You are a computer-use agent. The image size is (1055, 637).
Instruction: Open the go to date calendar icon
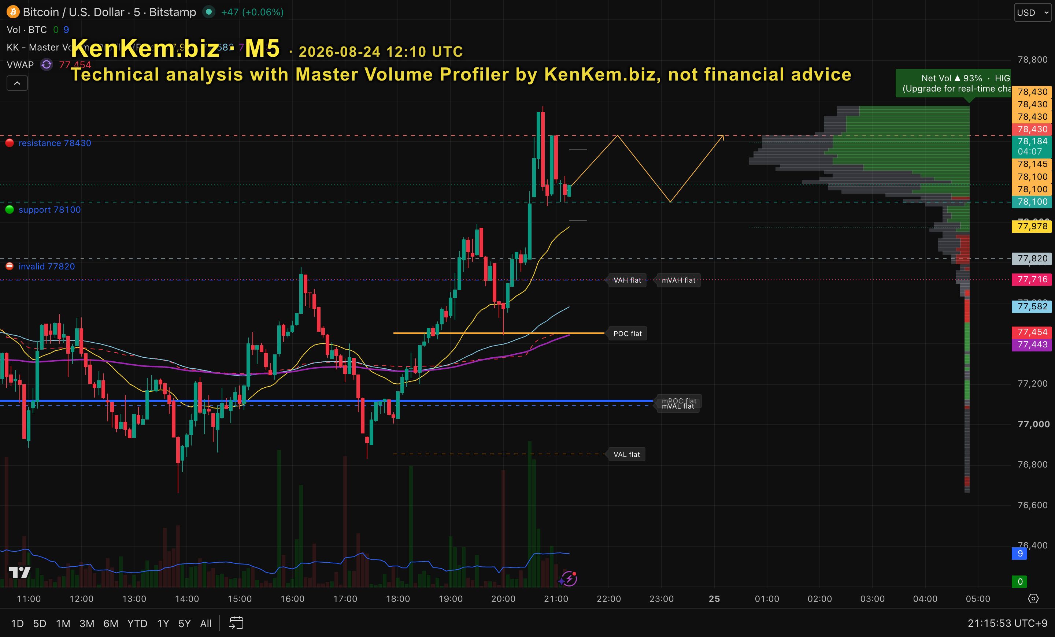click(x=236, y=623)
